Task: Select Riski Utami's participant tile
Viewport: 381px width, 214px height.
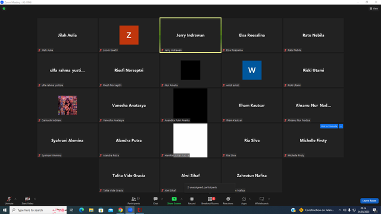Action: (313, 70)
